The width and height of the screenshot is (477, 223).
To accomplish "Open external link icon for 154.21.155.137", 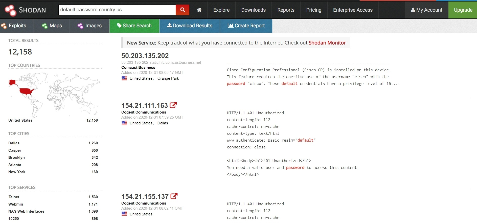I will pos(174,196).
